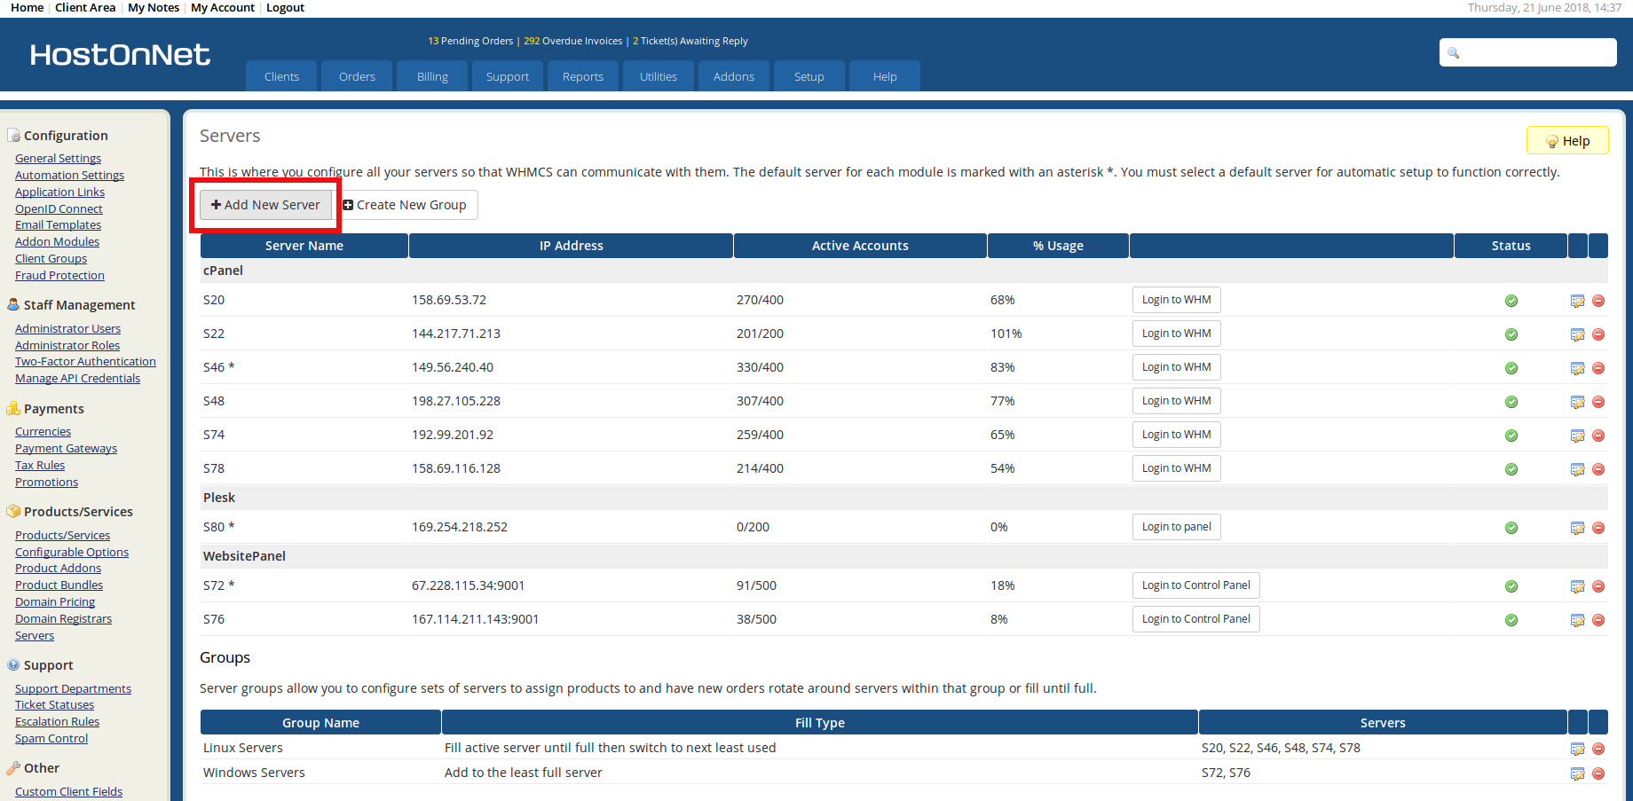Delete server S46 with the red icon
The height and width of the screenshot is (801, 1633).
[x=1598, y=368]
